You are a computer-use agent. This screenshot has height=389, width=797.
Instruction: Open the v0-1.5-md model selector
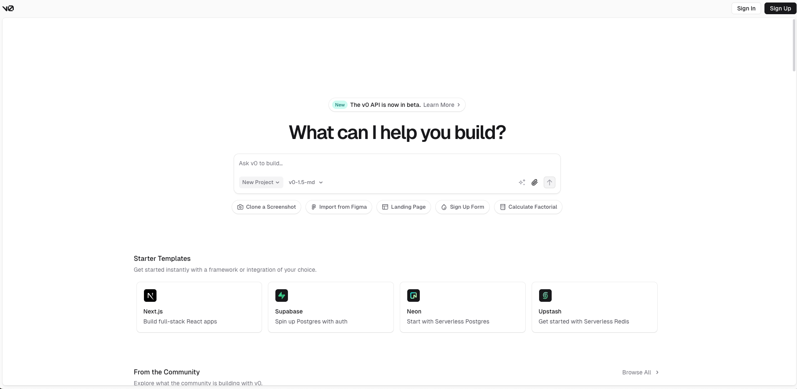tap(306, 182)
